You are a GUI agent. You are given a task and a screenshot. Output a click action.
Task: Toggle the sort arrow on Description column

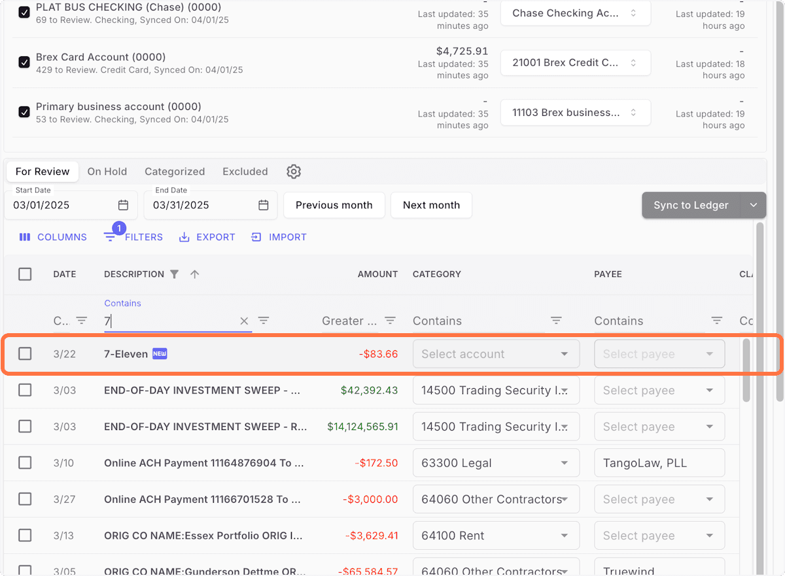tap(194, 274)
